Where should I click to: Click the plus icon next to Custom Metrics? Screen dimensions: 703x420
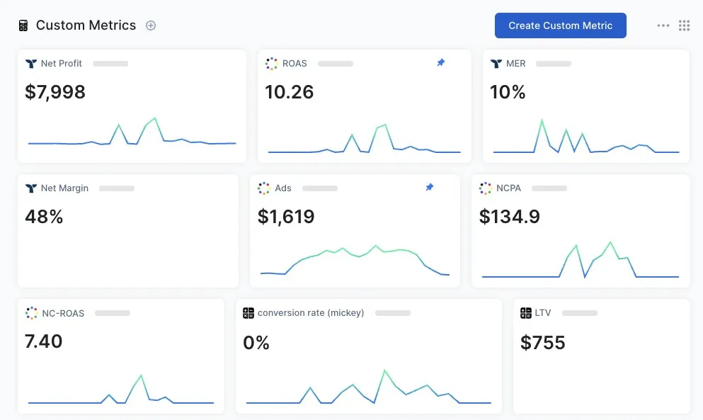point(151,25)
